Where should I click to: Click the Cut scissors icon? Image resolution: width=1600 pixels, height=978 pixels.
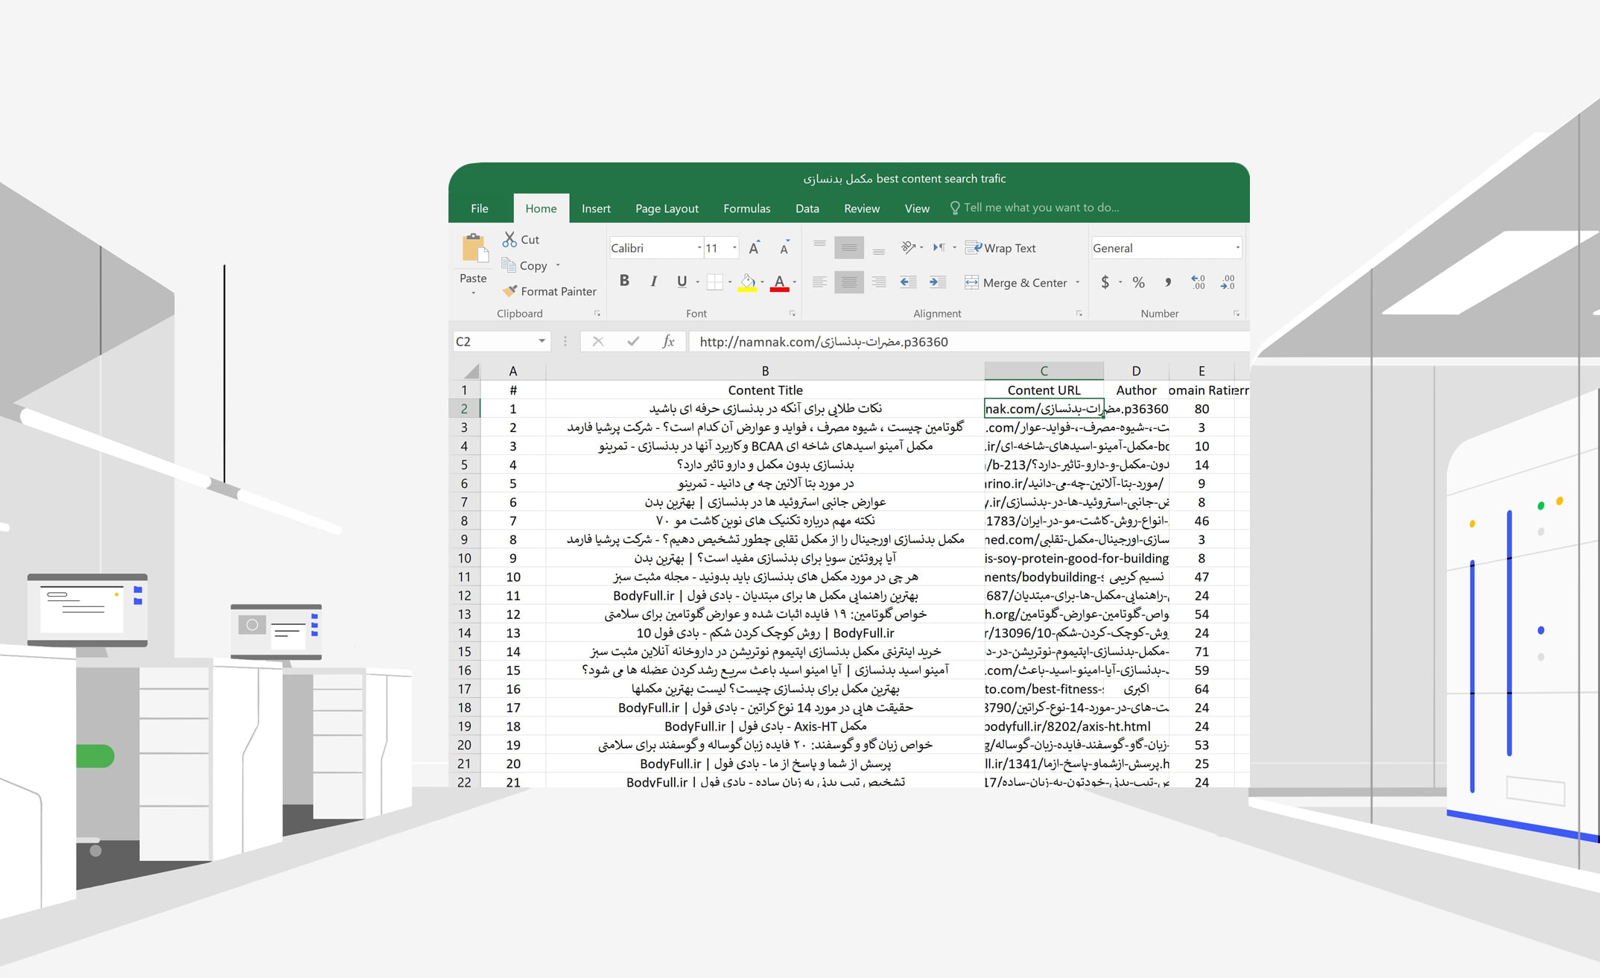pyautogui.click(x=509, y=239)
